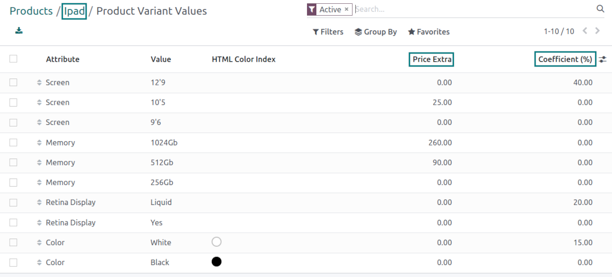Viewport: 612px width, 277px height.
Task: Sort by the Price Extra column header
Action: pos(431,60)
